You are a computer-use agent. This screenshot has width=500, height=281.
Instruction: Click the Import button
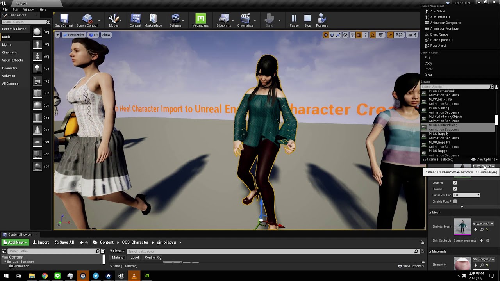pyautogui.click(x=41, y=242)
